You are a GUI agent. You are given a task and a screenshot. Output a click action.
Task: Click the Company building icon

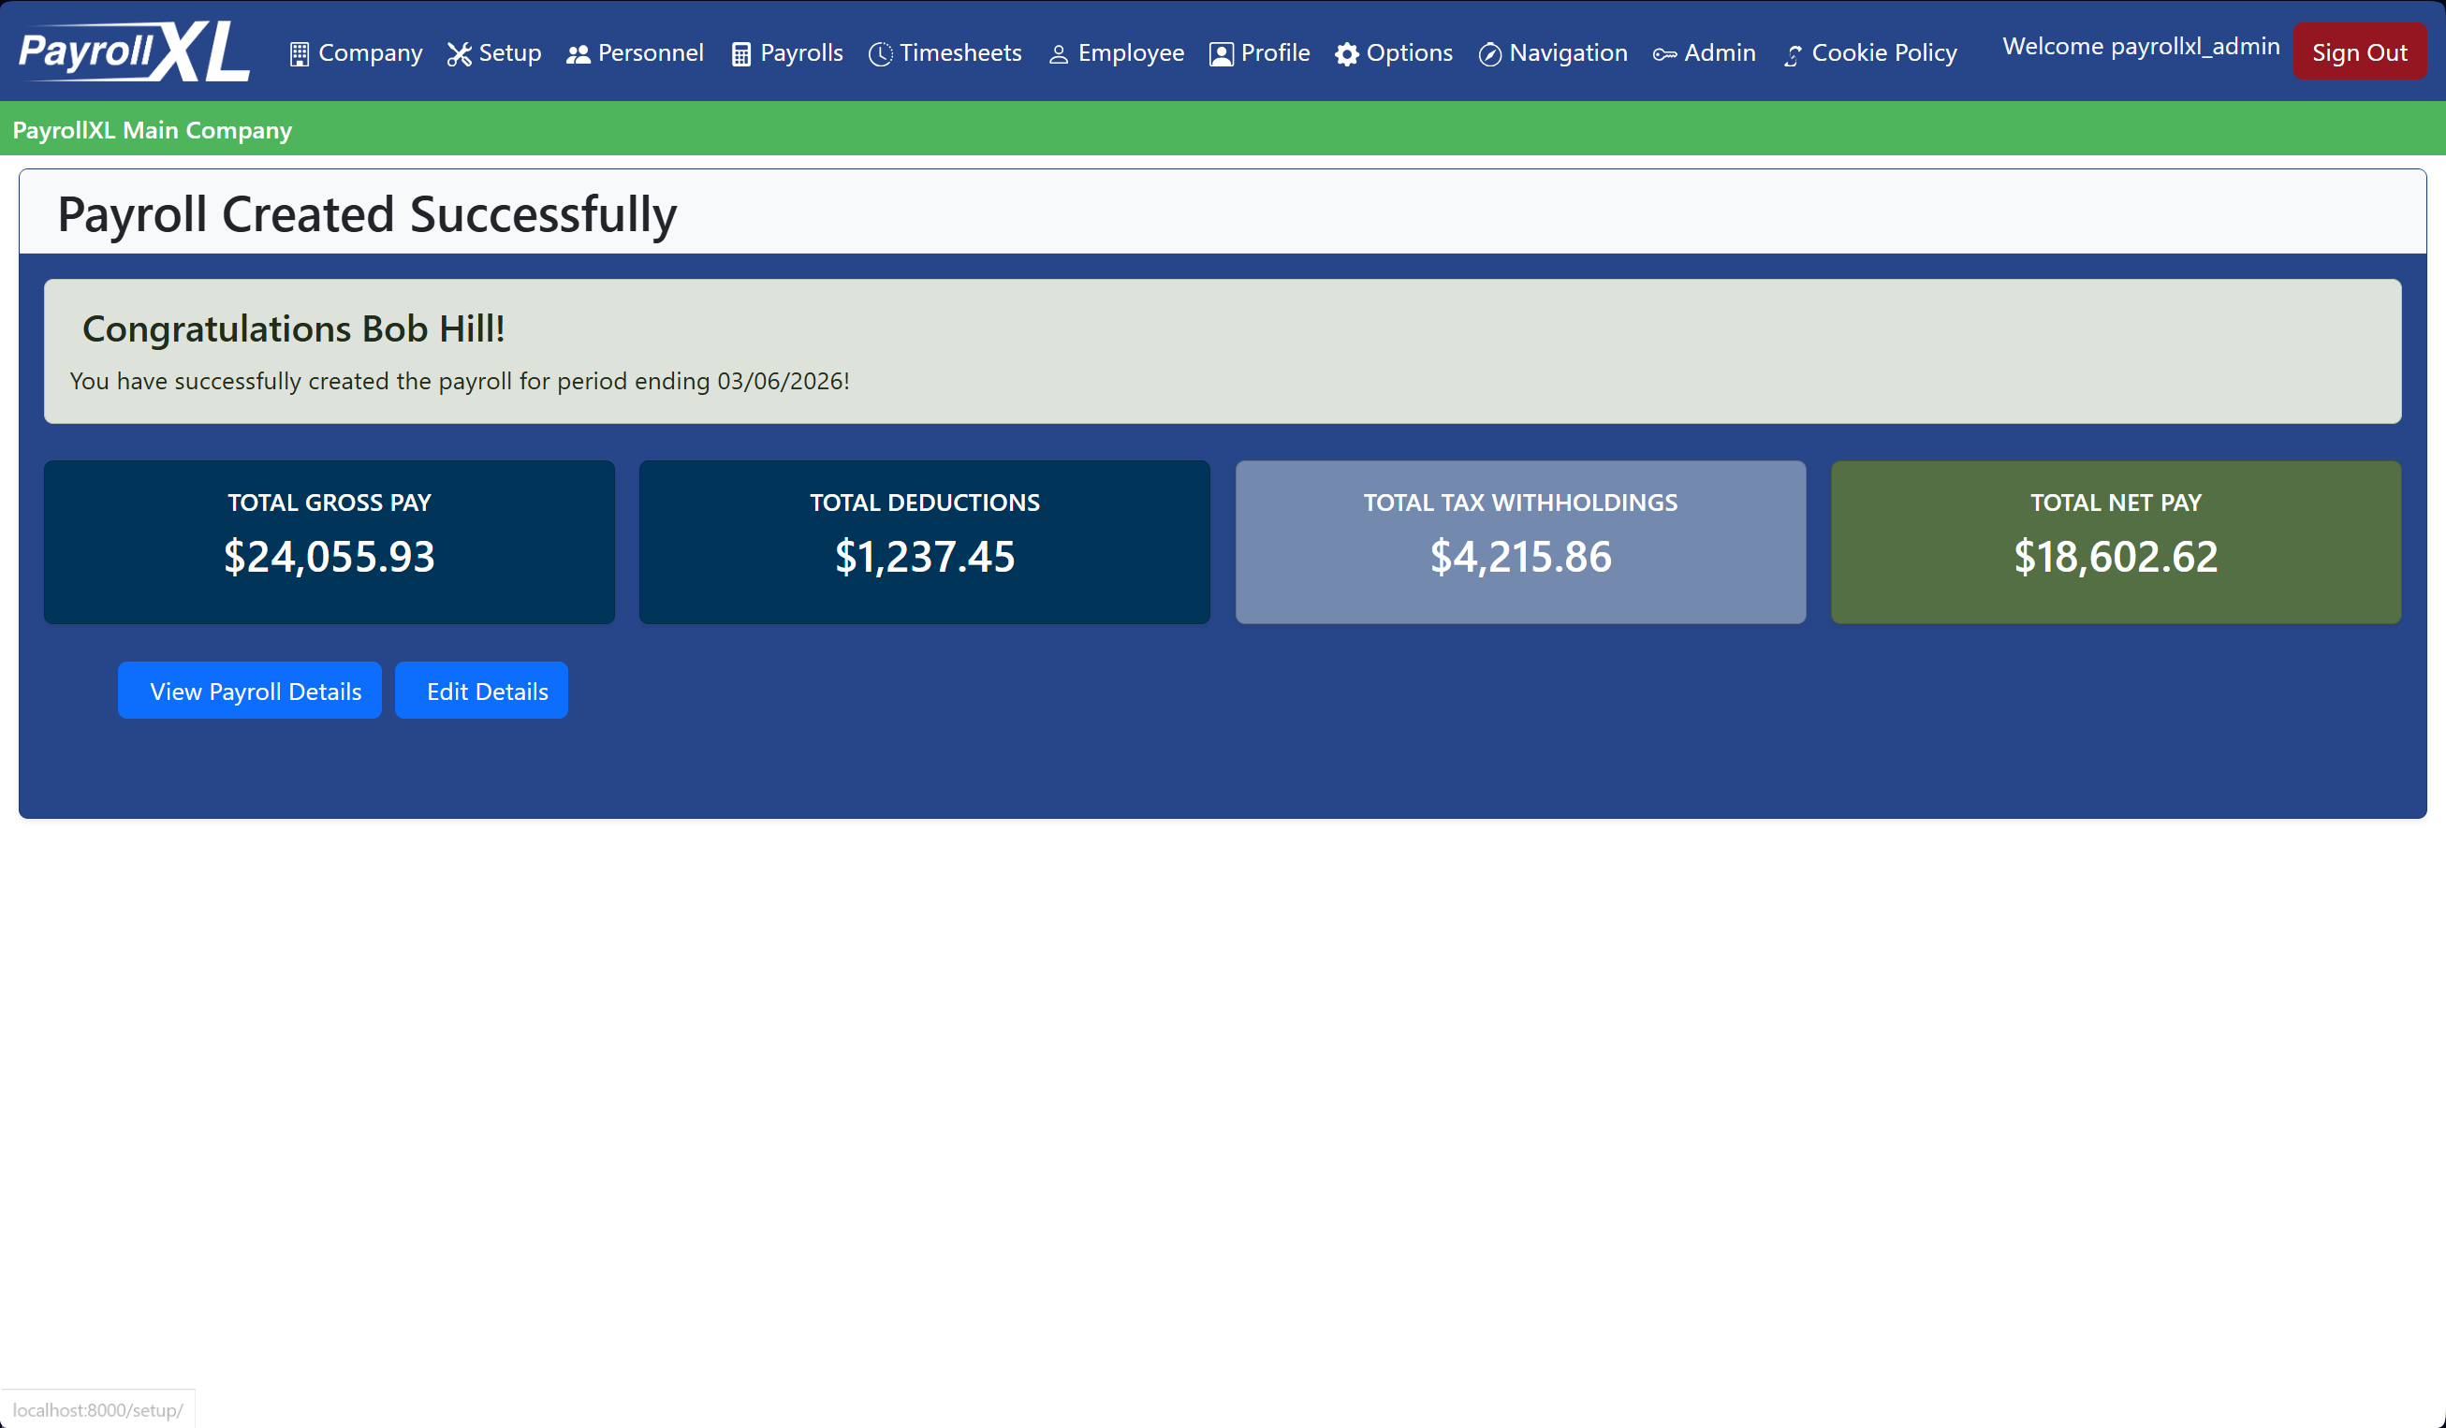point(299,54)
